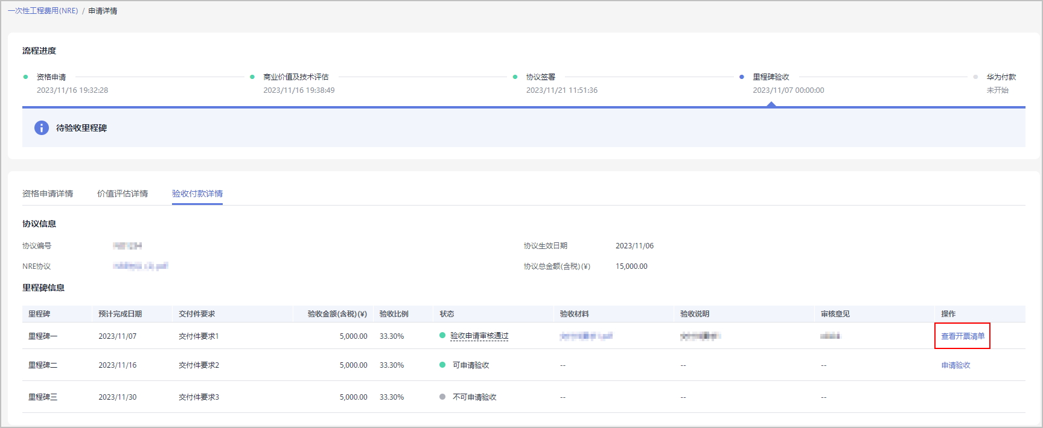1043x428 pixels.
Task: Click the 交付件要求1 cell
Action: 199,336
